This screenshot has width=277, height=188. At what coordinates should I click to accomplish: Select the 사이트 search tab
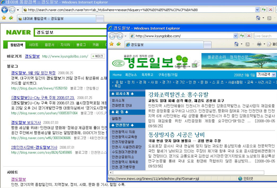(34, 45)
